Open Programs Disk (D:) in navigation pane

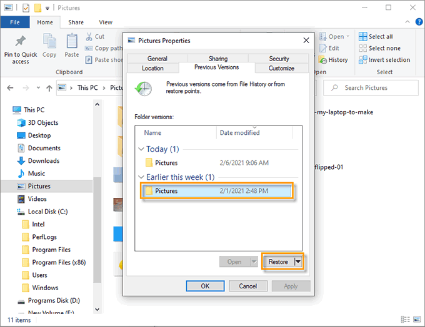click(x=49, y=300)
